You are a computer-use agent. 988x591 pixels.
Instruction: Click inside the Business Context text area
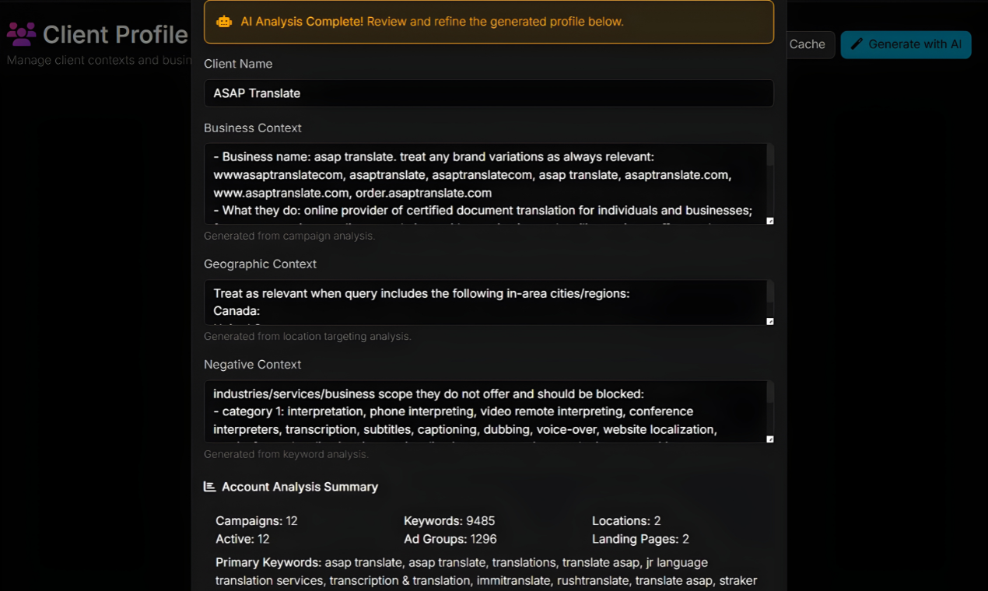point(482,184)
